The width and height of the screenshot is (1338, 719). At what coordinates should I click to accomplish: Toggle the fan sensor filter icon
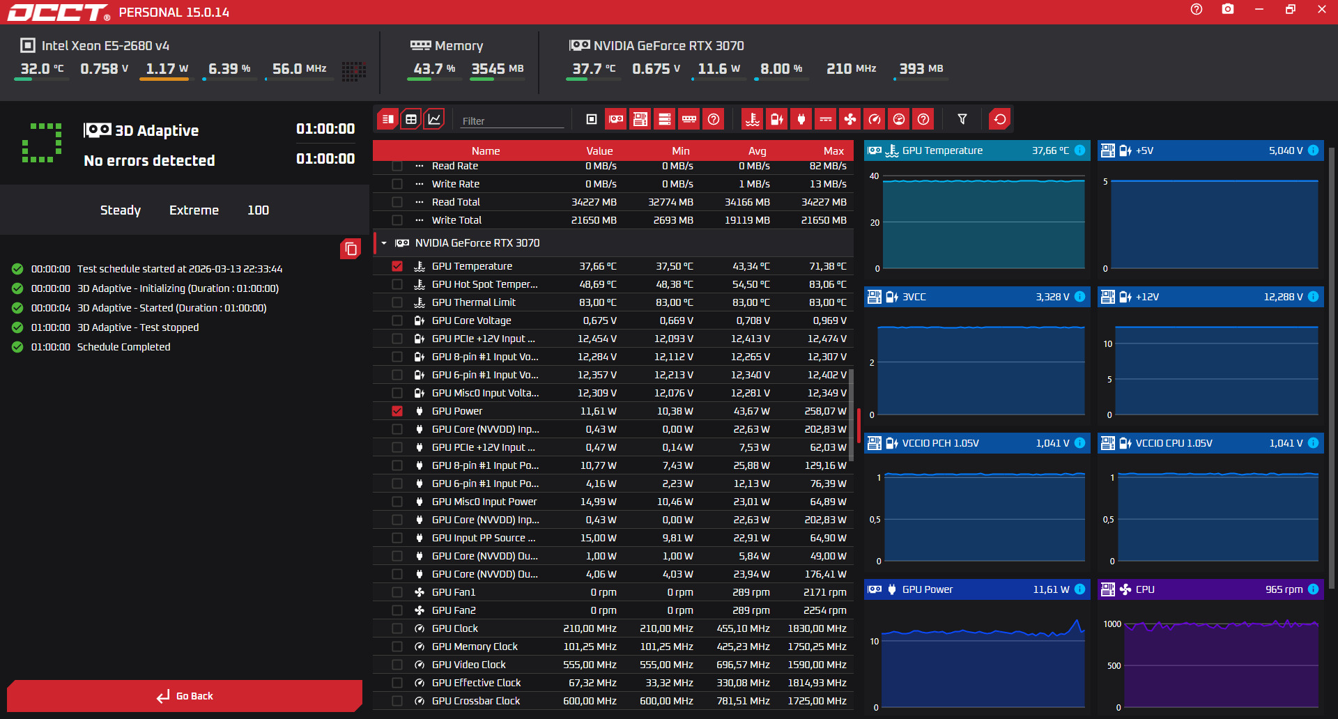(850, 119)
